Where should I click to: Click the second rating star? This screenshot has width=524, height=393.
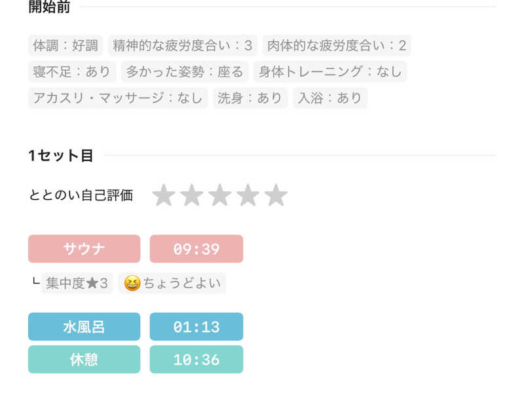point(191,195)
